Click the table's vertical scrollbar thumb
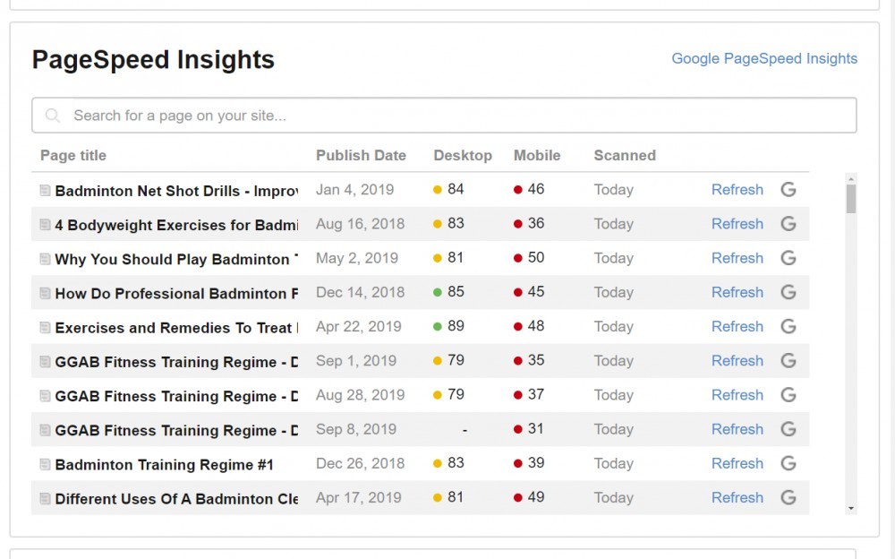The image size is (895, 559). click(x=851, y=199)
